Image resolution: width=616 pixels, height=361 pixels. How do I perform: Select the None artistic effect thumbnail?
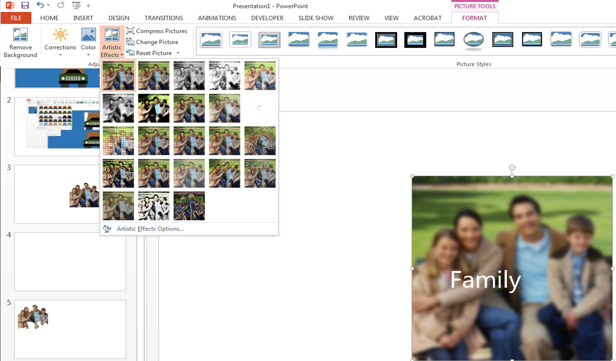click(118, 76)
